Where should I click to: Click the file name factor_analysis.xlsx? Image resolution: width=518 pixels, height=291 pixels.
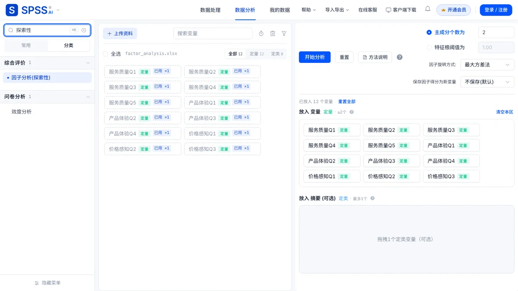[x=151, y=54]
